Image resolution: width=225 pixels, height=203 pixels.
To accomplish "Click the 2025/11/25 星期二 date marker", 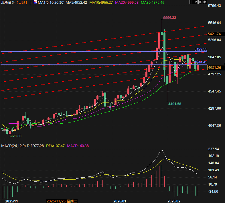I will 62,201.
